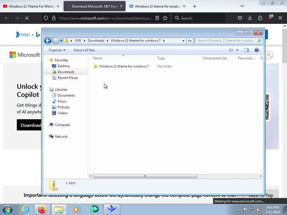Click Downloads in the address breadcrumb
This screenshot has height=215, width=287.
tap(96, 41)
